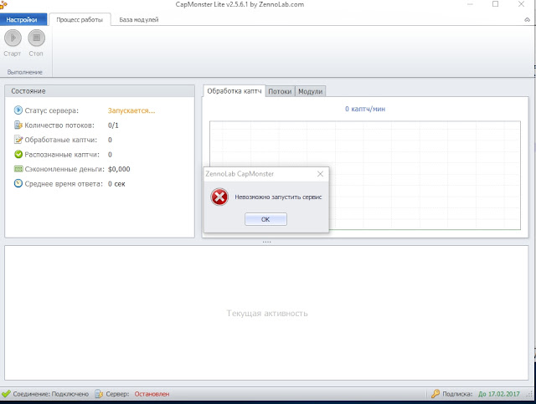Click the subscription key icon
The image size is (536, 404).
435,394
